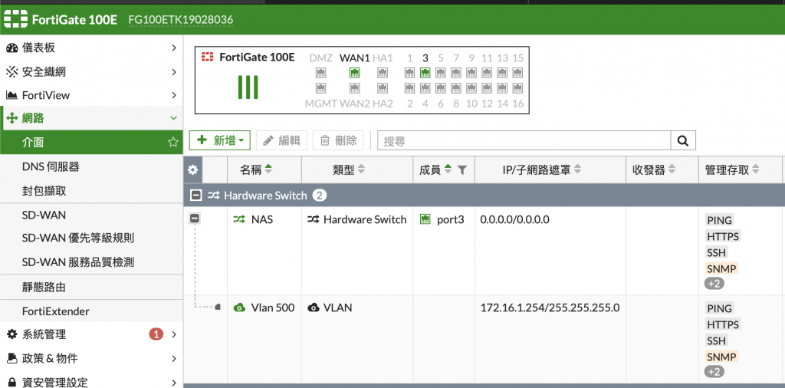Click the FortiGate logo in the header
785x388 pixels.
tap(15, 19)
